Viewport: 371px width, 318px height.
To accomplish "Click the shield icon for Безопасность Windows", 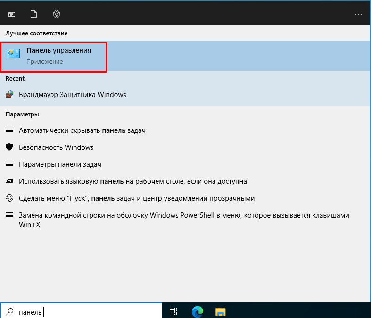I will click(9, 147).
